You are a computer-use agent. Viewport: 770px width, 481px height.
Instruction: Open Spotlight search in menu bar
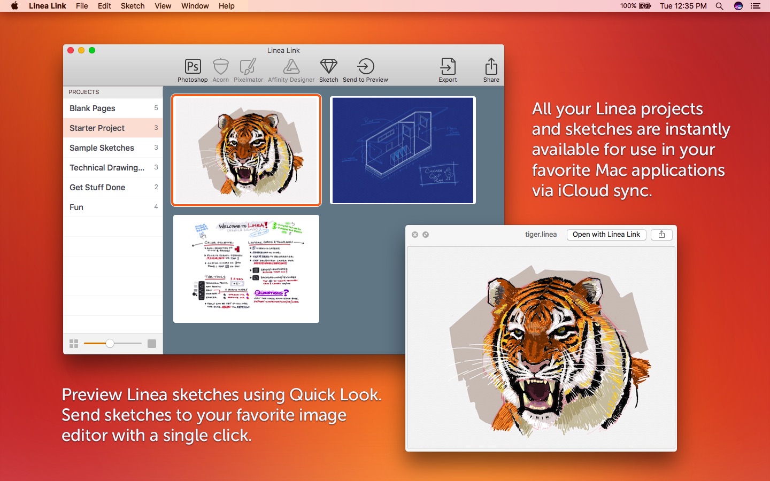pos(720,6)
